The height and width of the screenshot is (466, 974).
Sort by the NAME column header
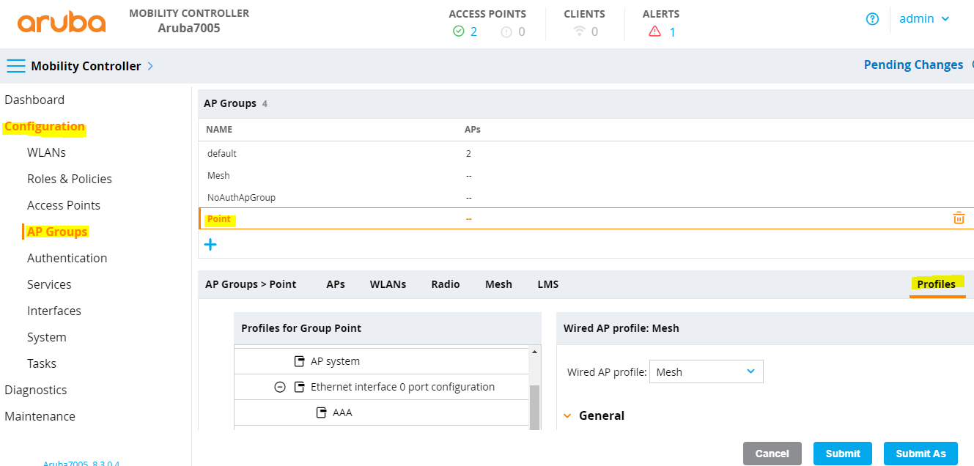219,129
